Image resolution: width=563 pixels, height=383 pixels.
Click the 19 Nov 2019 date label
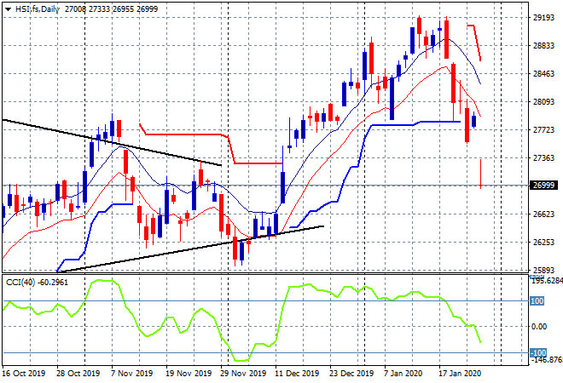coord(189,373)
